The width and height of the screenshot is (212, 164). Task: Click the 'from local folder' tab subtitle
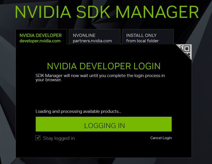(142, 41)
